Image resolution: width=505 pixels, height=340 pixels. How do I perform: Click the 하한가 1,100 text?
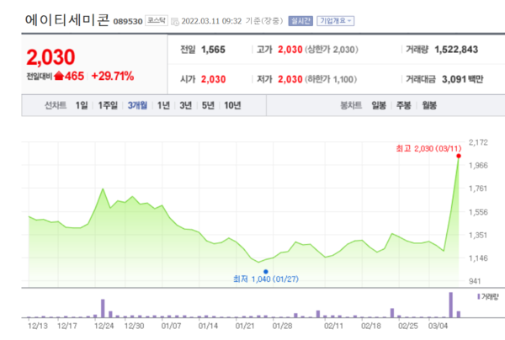[x=331, y=79]
